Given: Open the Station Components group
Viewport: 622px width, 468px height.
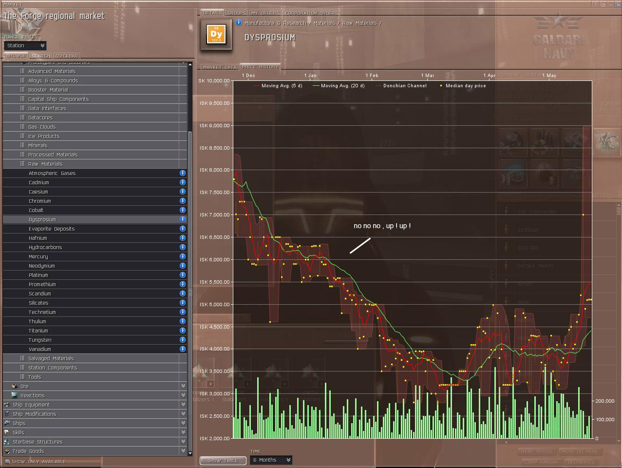Looking at the screenshot, I should pyautogui.click(x=95, y=368).
